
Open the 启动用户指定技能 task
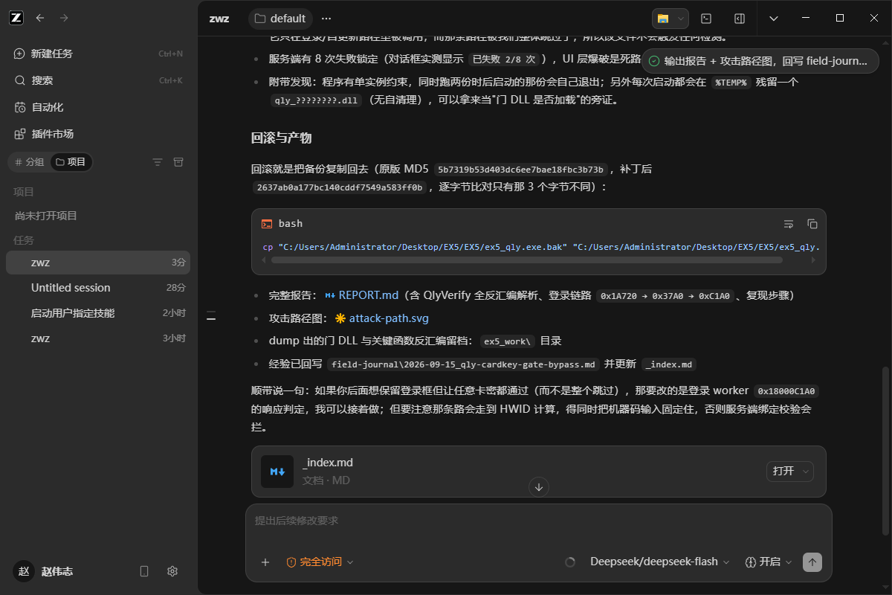98,313
